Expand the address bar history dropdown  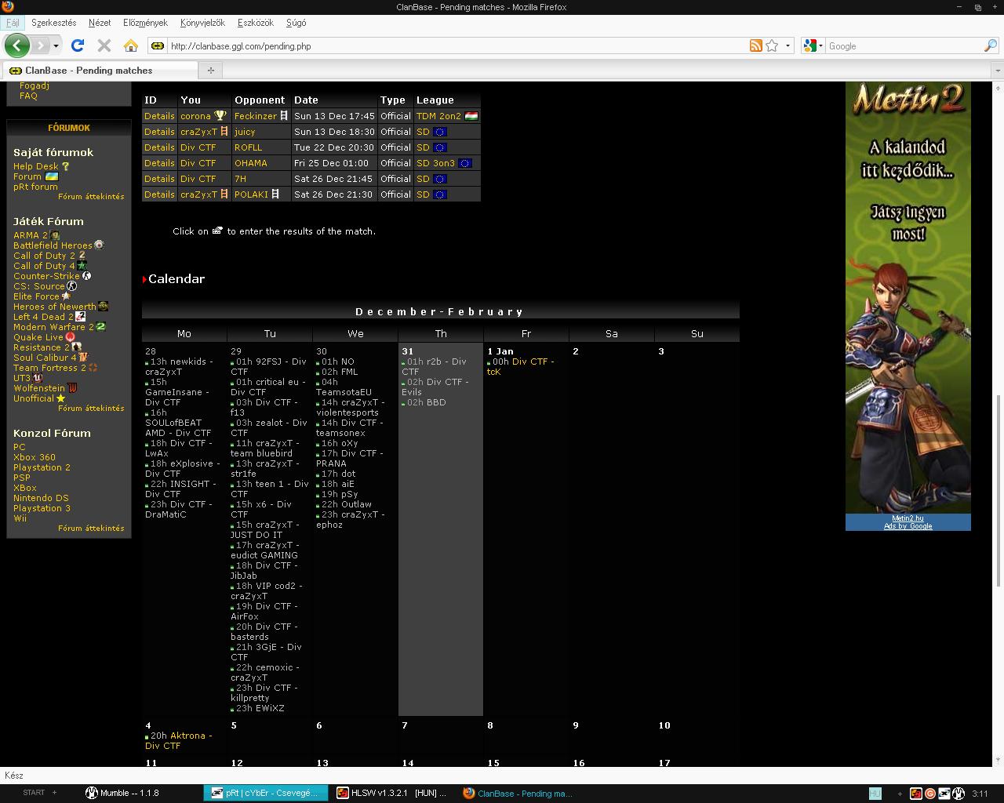pyautogui.click(x=788, y=45)
